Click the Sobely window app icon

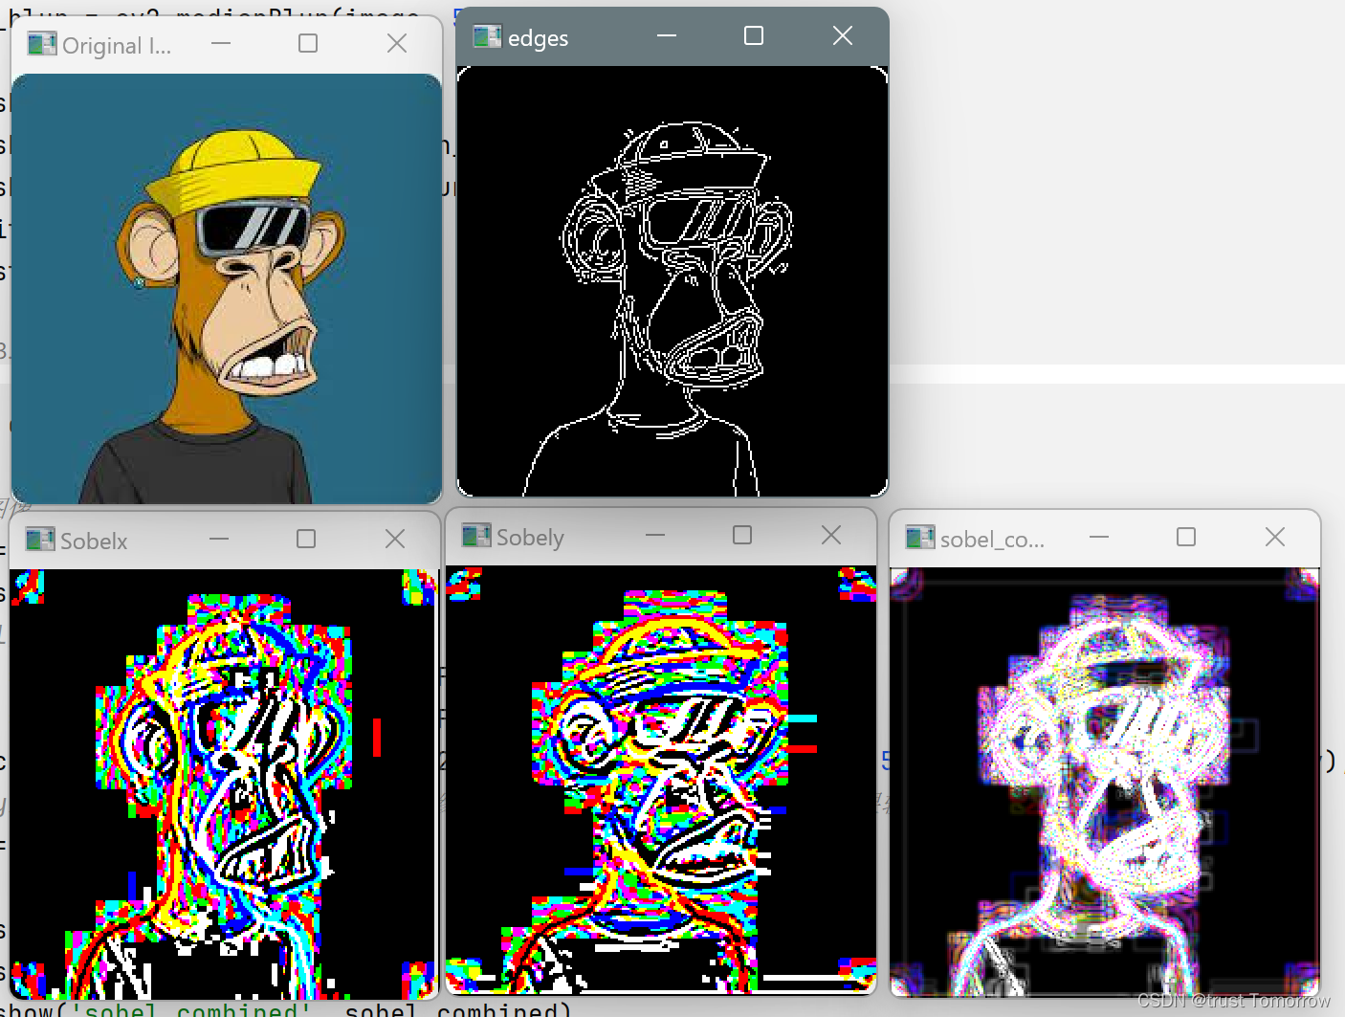[x=476, y=536]
